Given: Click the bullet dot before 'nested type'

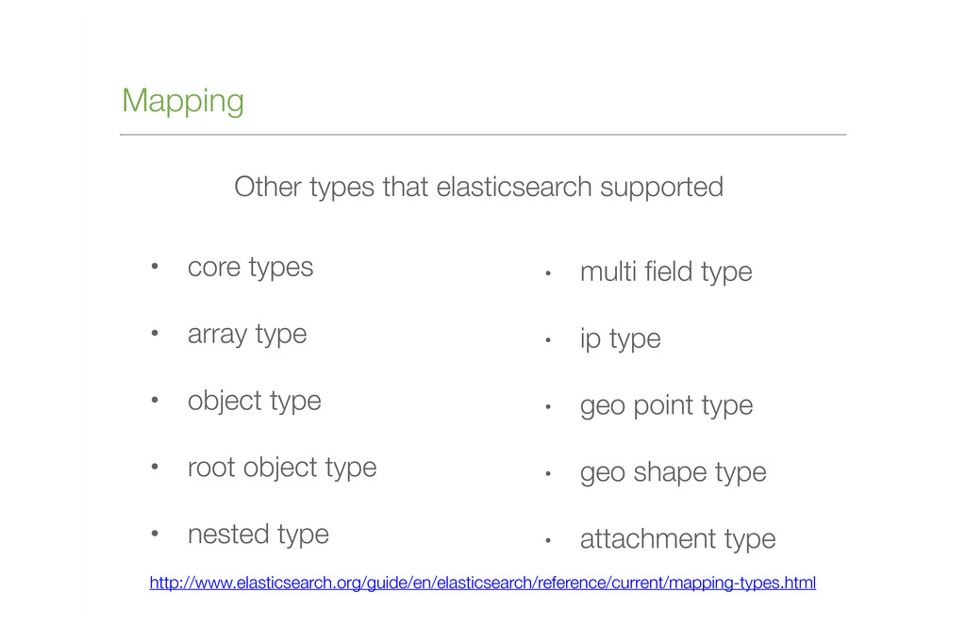Looking at the screenshot, I should (x=155, y=534).
